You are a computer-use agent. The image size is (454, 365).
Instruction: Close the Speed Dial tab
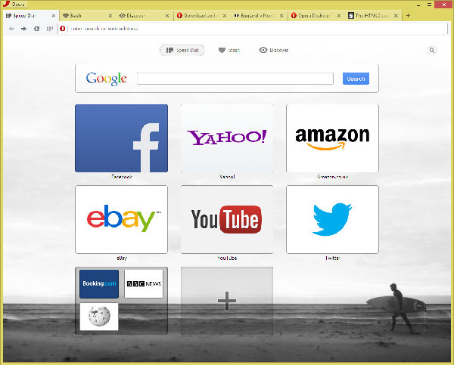(x=54, y=16)
